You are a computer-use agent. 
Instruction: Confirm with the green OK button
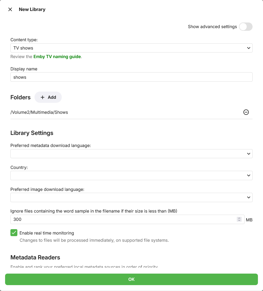pos(131,279)
